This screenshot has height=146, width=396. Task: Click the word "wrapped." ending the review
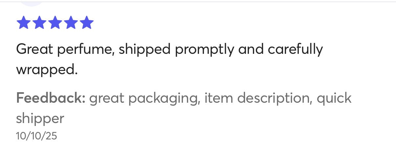(x=47, y=70)
